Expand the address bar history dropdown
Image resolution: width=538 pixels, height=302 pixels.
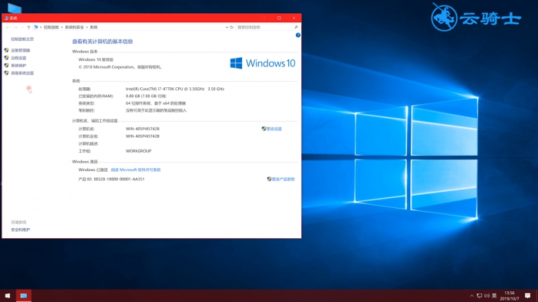227,27
